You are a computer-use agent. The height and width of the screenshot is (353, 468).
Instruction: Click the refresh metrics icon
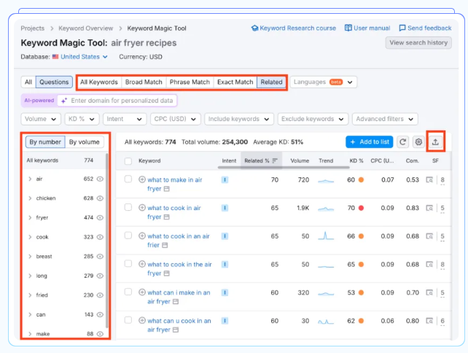tap(402, 142)
